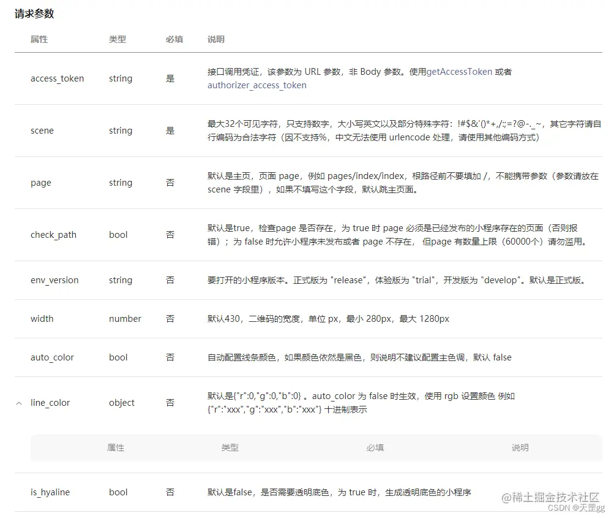614x518 pixels.
Task: Click the 请求参数 section heading
Action: [x=32, y=13]
